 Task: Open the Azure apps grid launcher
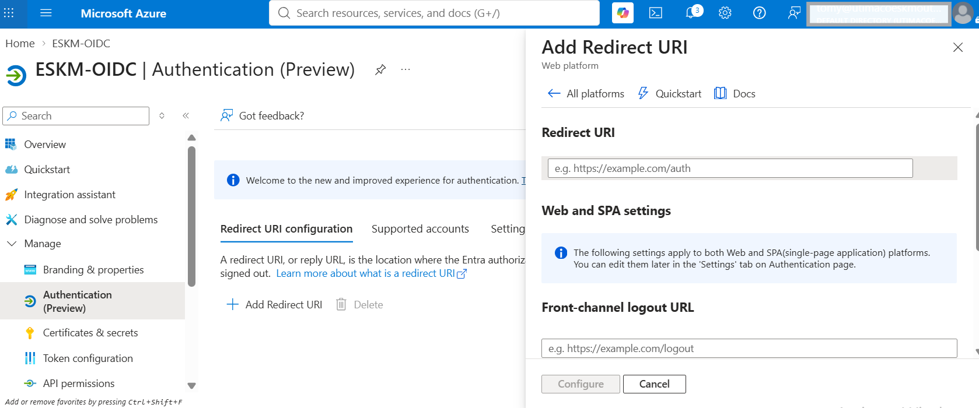click(x=9, y=13)
